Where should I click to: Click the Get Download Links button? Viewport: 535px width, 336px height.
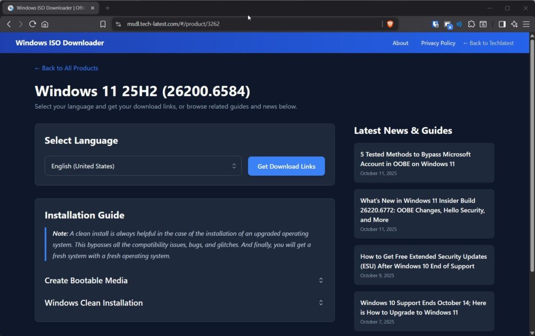(286, 166)
